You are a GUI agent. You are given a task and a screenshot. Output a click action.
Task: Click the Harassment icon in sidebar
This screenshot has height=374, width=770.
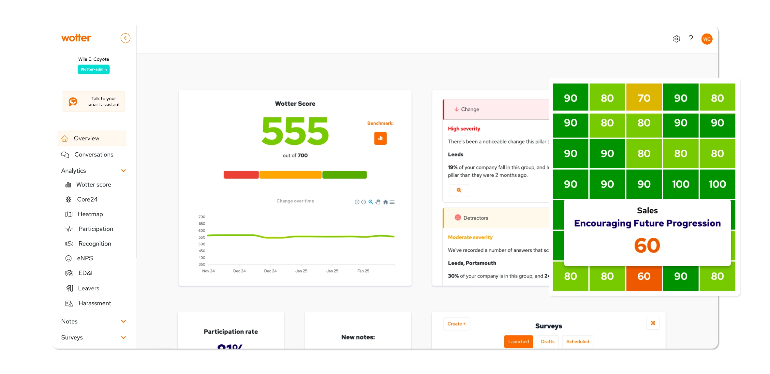click(x=68, y=303)
